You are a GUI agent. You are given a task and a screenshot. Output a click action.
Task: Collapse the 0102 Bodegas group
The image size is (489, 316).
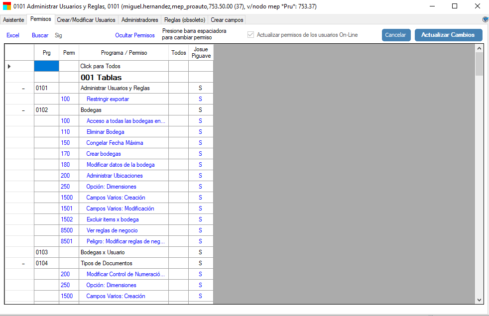[x=23, y=110]
